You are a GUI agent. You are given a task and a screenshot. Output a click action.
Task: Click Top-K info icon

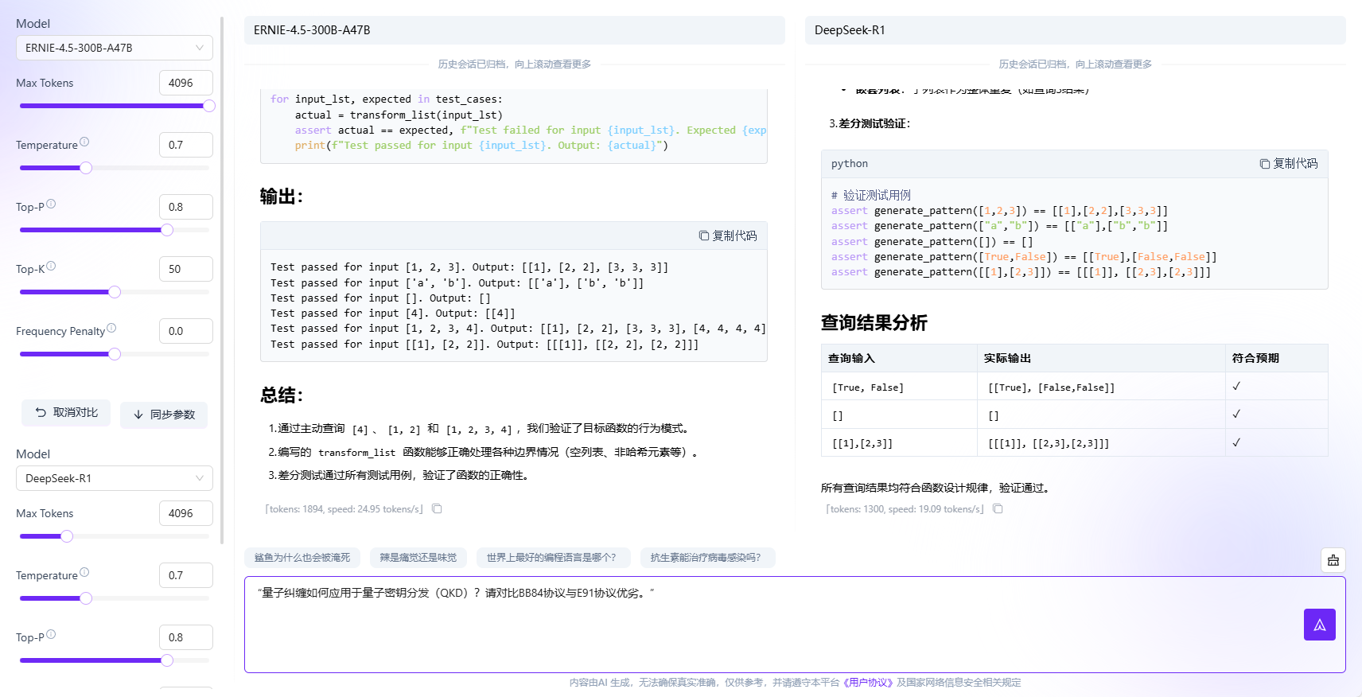coord(51,267)
